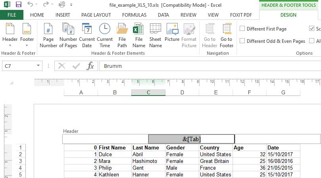This screenshot has height=178, width=321.
Task: Click the Last Name header cell
Action: point(148,147)
